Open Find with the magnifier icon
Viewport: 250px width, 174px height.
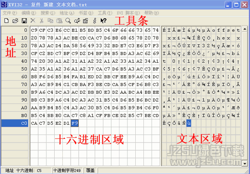(68, 21)
